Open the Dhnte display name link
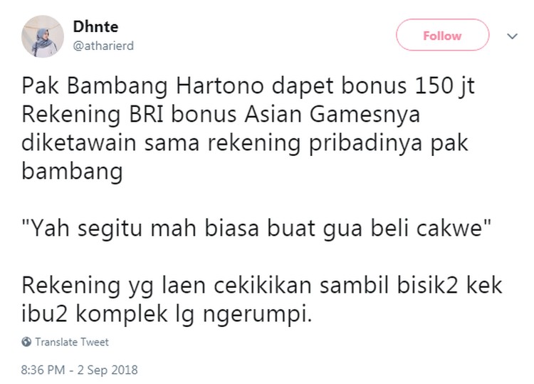534x384 pixels. [x=95, y=26]
